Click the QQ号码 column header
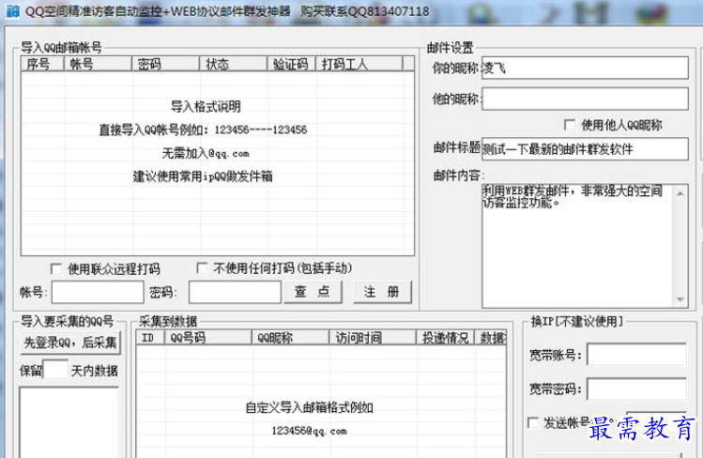 [208, 338]
